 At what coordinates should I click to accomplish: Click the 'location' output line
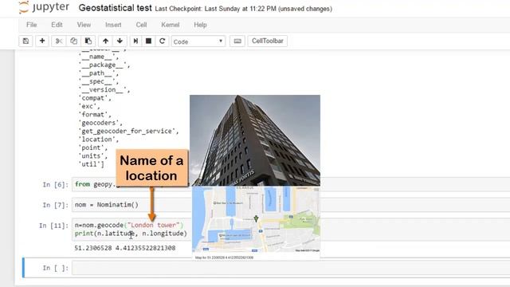pos(99,140)
